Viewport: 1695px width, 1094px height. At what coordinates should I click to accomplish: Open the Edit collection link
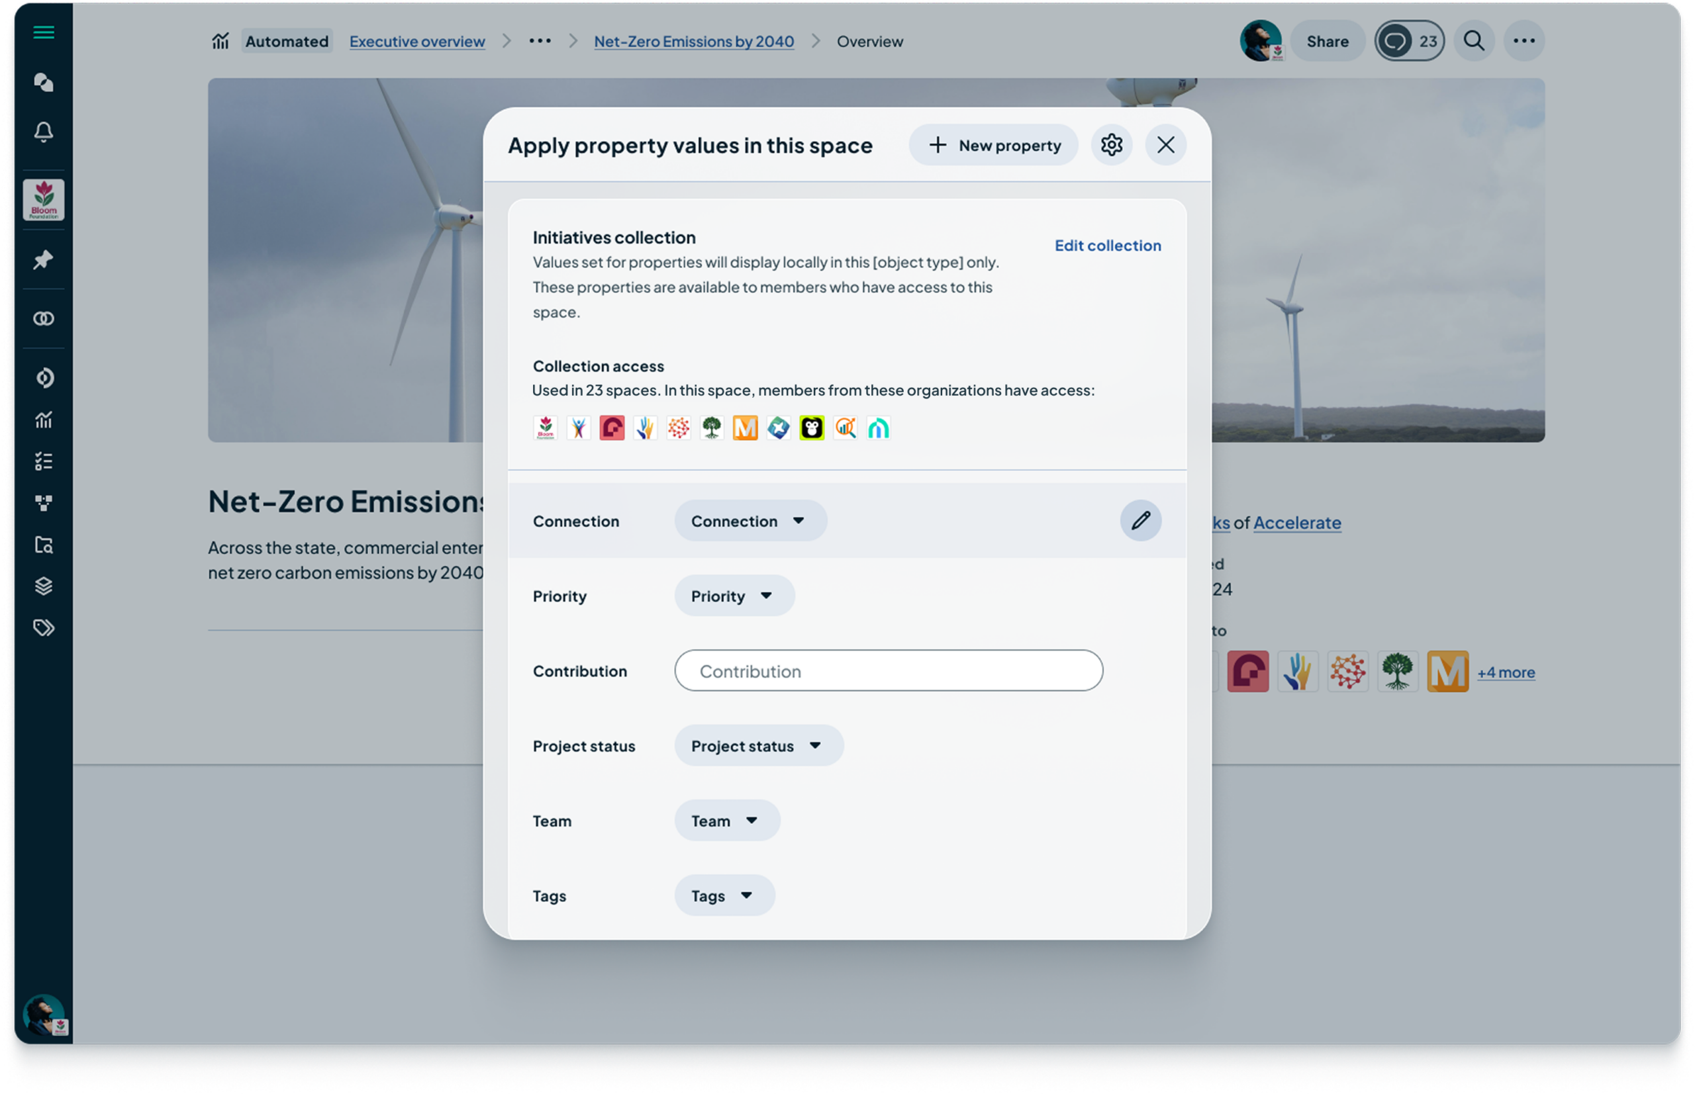(1107, 245)
